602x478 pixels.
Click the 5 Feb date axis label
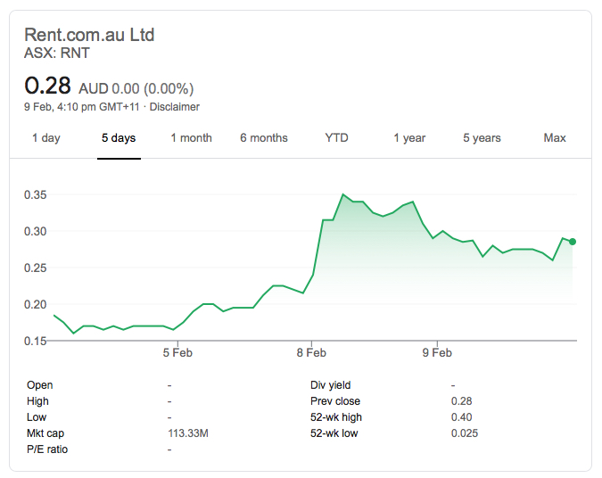click(177, 353)
